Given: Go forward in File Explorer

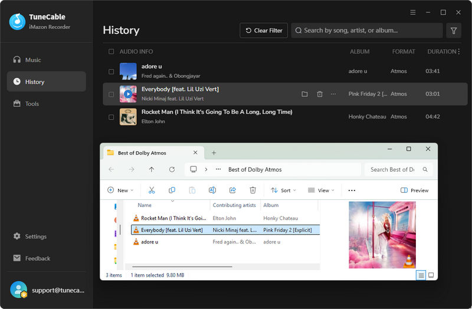Looking at the screenshot, I should coord(131,169).
